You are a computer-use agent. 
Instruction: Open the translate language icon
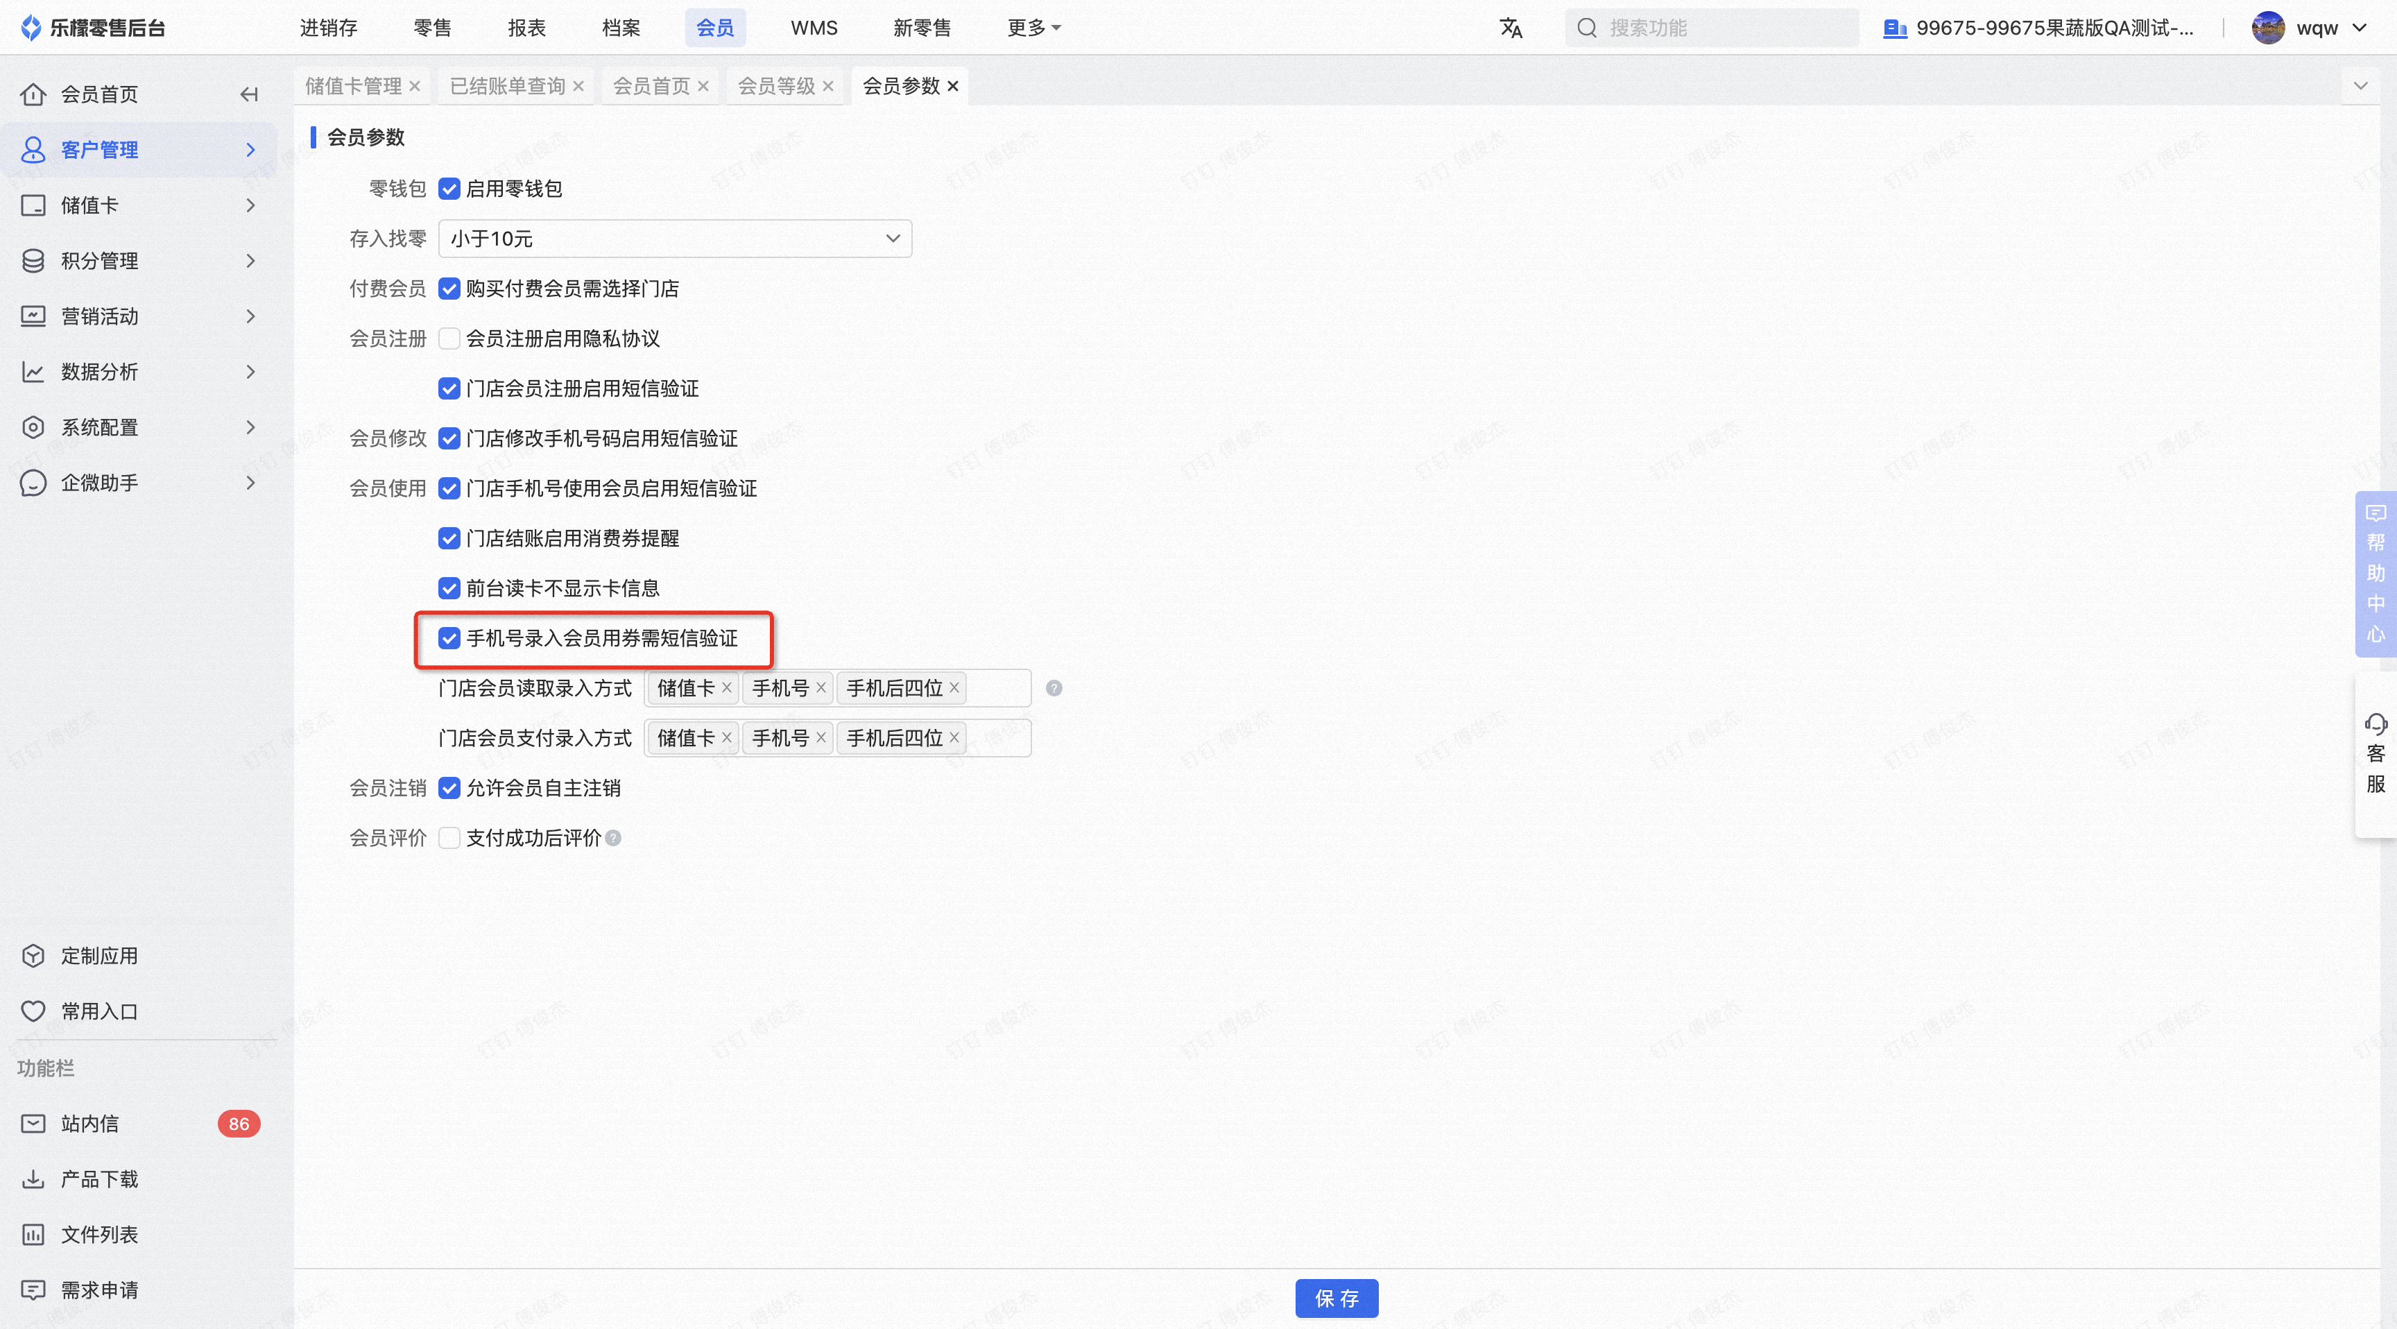[x=1511, y=28]
